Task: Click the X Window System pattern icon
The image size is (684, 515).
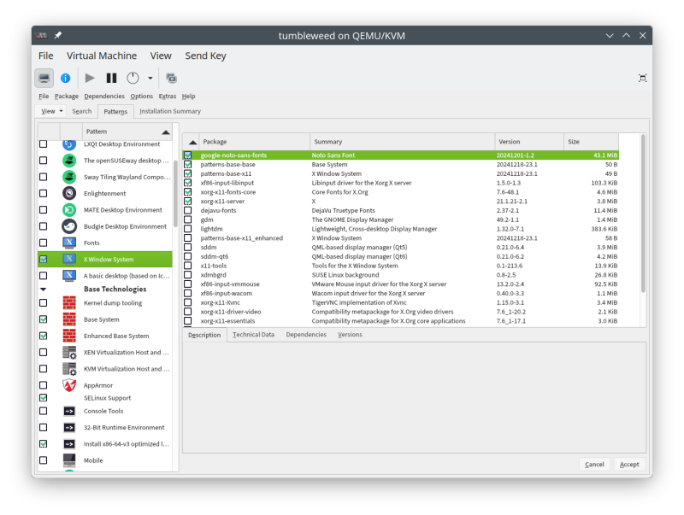Action: tap(69, 260)
